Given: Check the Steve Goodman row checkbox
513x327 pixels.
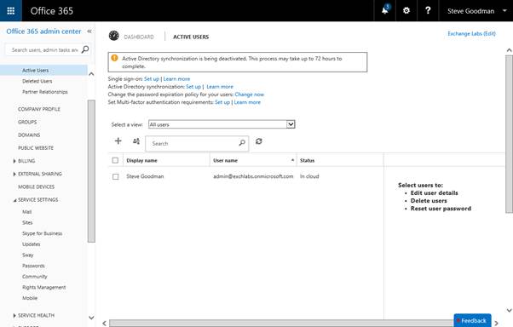Looking at the screenshot, I should click(x=116, y=176).
